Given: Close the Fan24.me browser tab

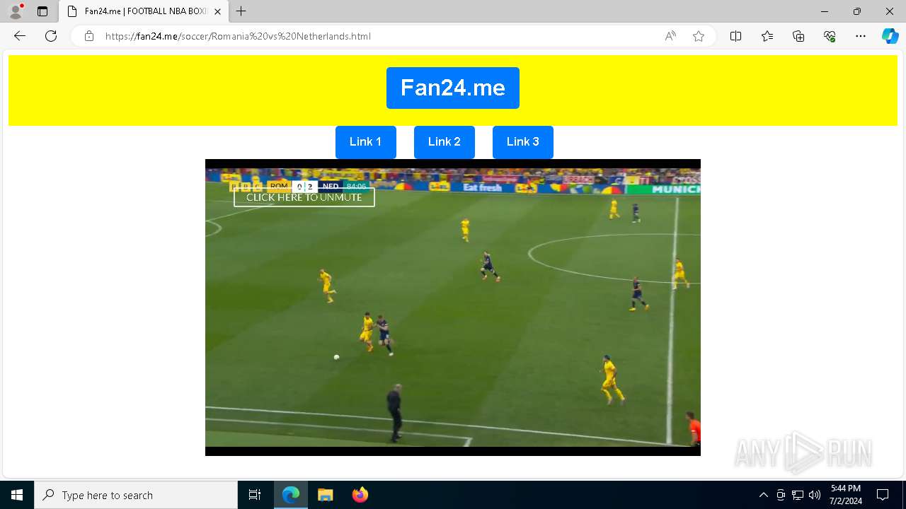Looking at the screenshot, I should [217, 11].
